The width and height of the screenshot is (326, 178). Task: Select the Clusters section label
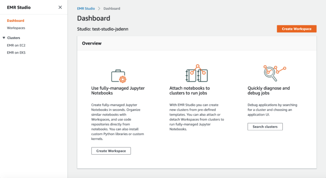[14, 38]
